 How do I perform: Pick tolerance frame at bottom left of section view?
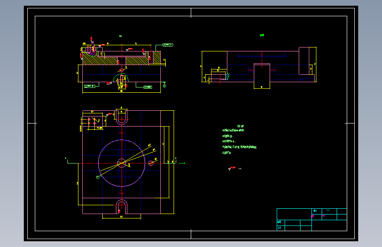pyautogui.click(x=89, y=86)
